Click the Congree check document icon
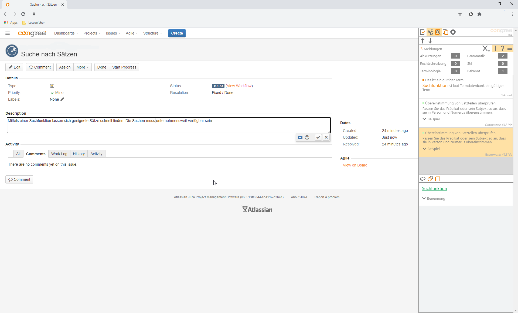Viewport: 518px width, 313px height. point(423,32)
